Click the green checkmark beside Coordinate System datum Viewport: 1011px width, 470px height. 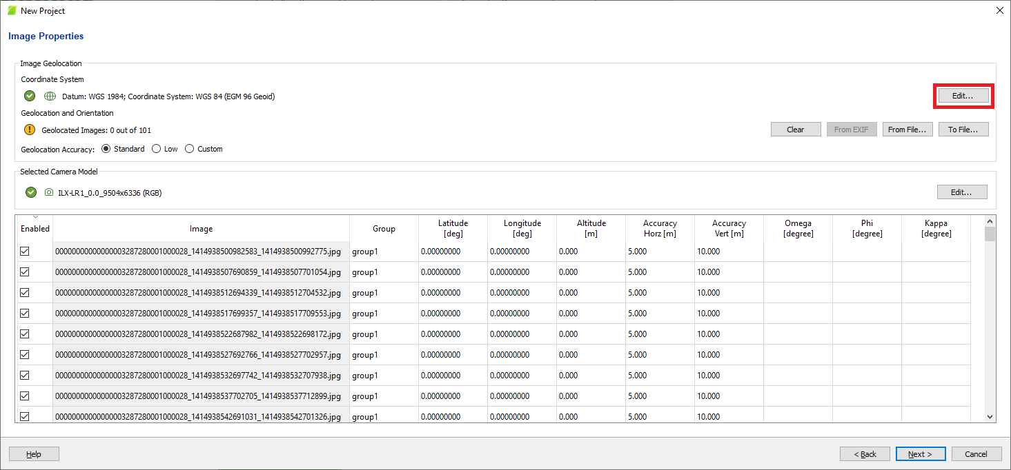(30, 96)
